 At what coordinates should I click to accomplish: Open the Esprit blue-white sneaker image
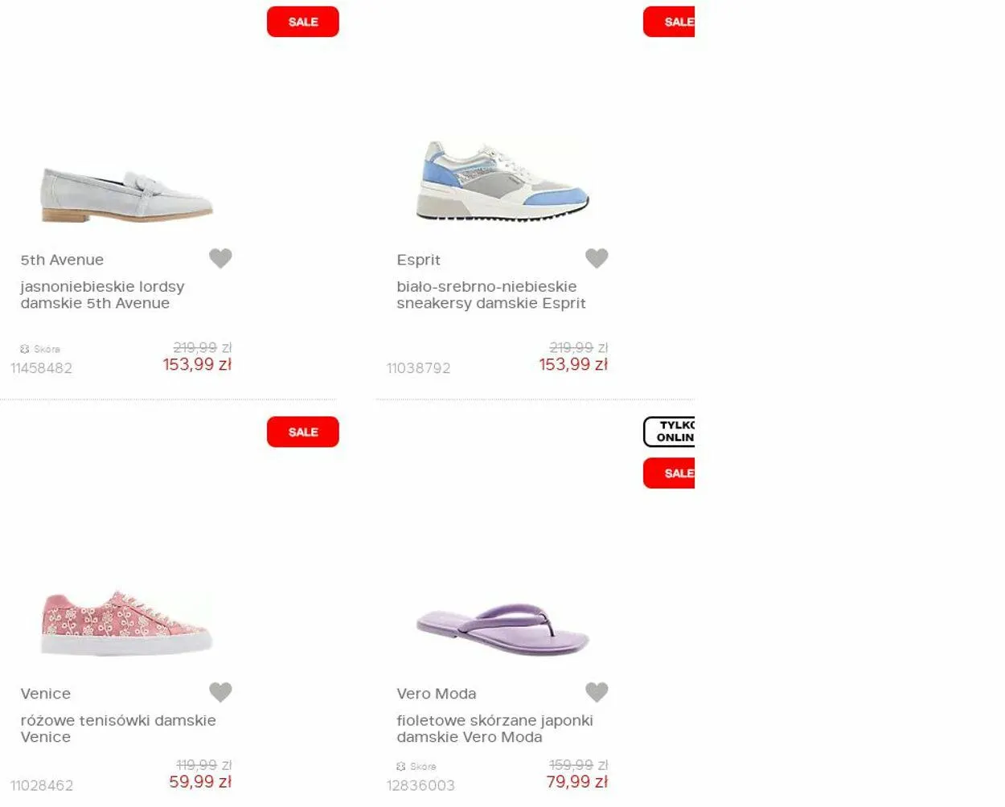(x=503, y=181)
